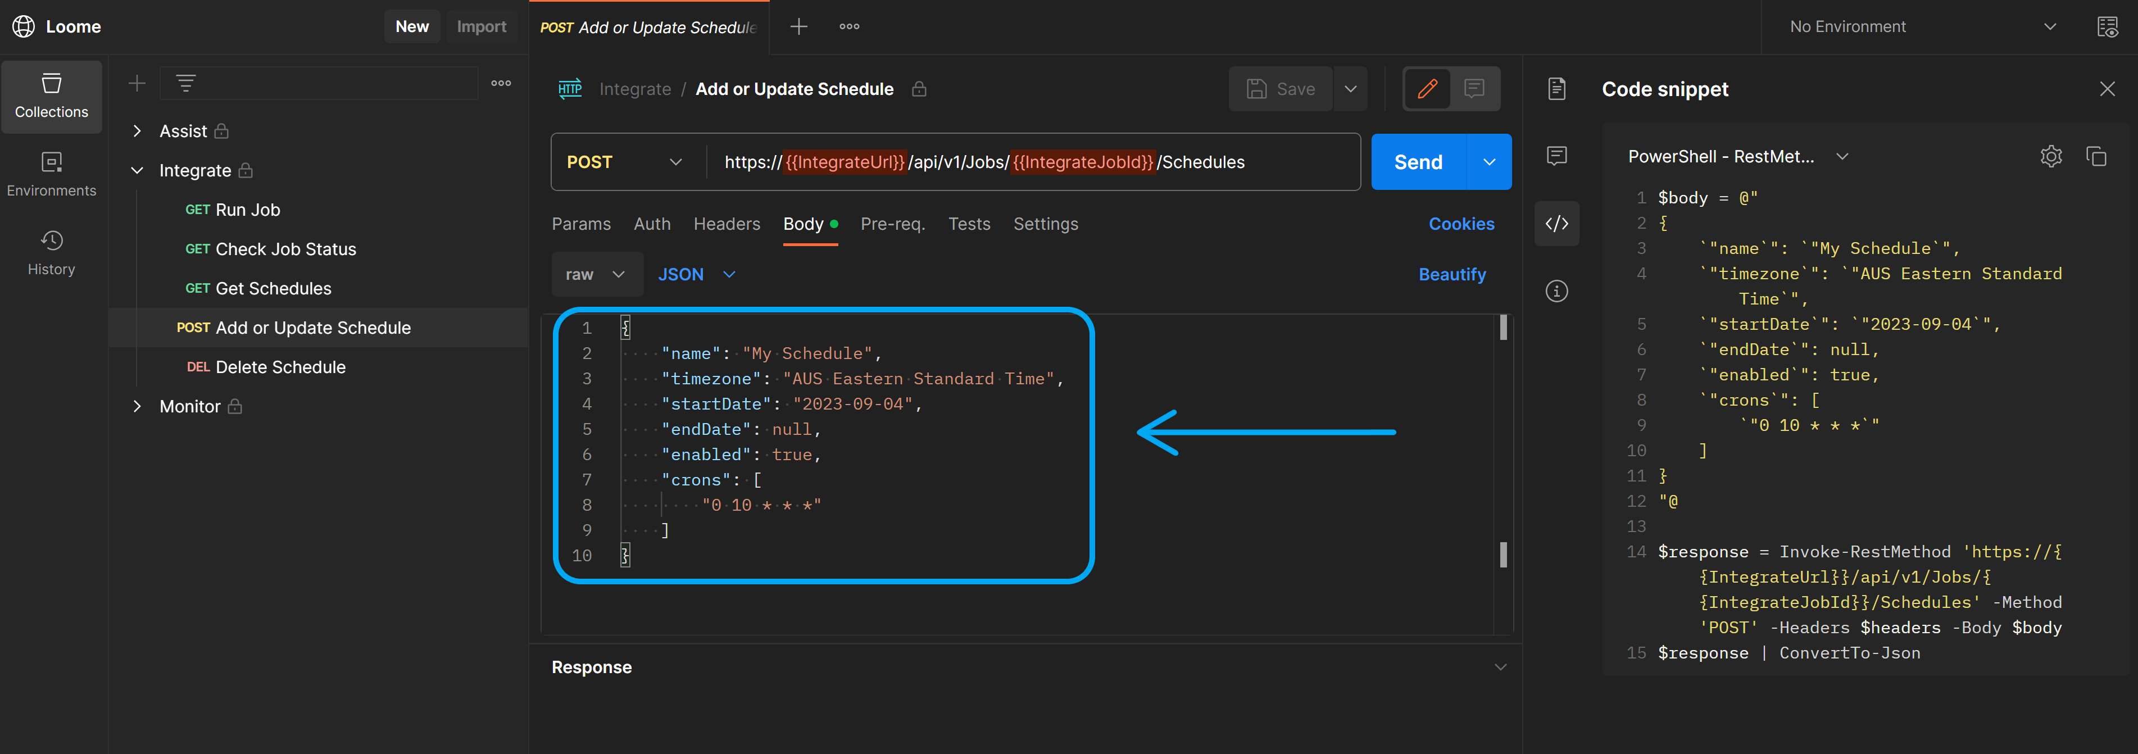Image resolution: width=2138 pixels, height=754 pixels.
Task: Open request info icon
Action: [1557, 291]
